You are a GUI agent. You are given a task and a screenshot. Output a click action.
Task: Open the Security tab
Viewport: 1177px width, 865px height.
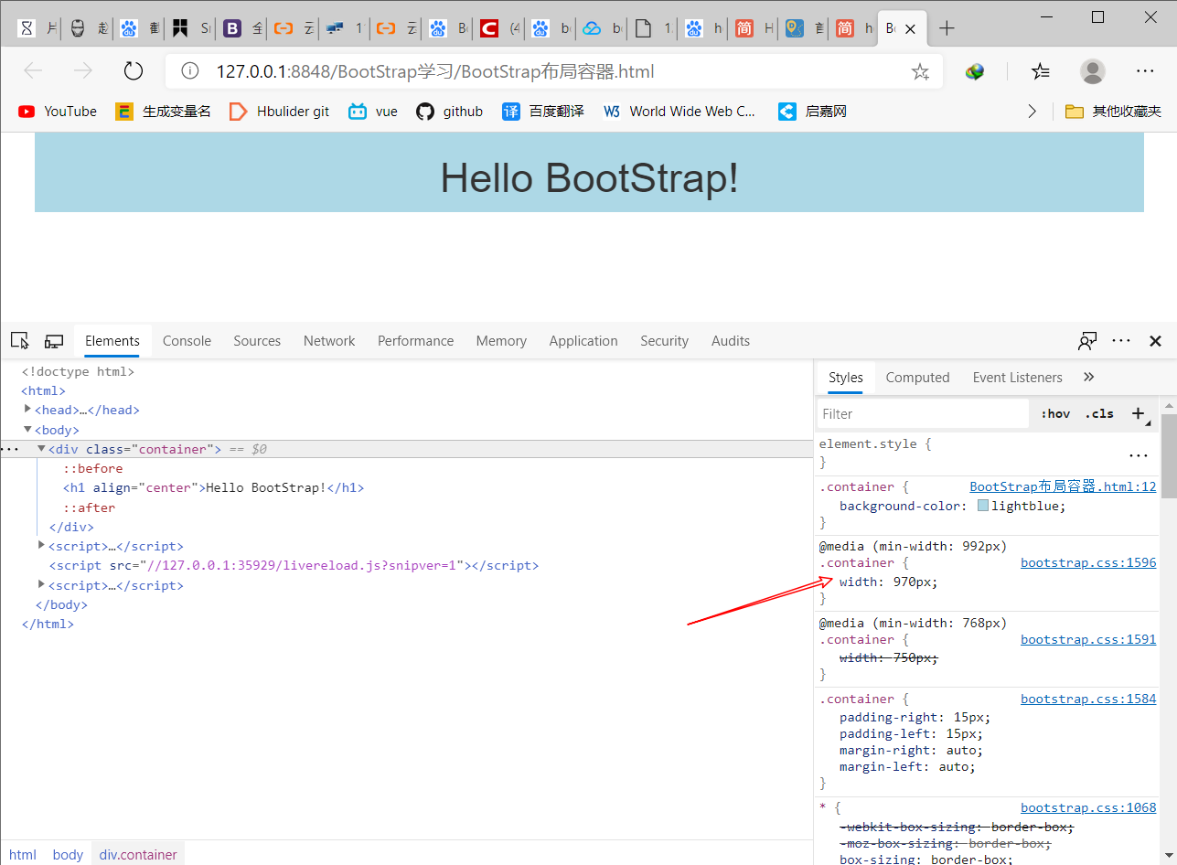[664, 341]
